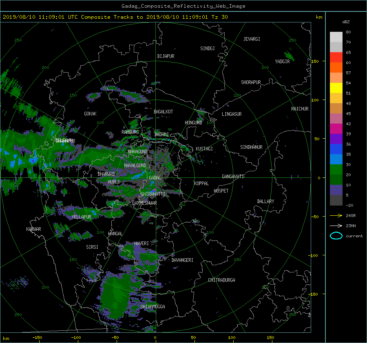Pick the brown-orange 45-48 dBZ swatch

(x=336, y=108)
